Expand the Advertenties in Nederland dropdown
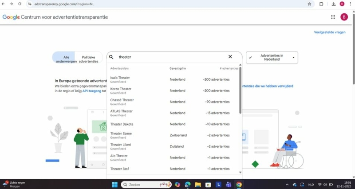Image resolution: width=355 pixels, height=189 pixels. coord(272,58)
